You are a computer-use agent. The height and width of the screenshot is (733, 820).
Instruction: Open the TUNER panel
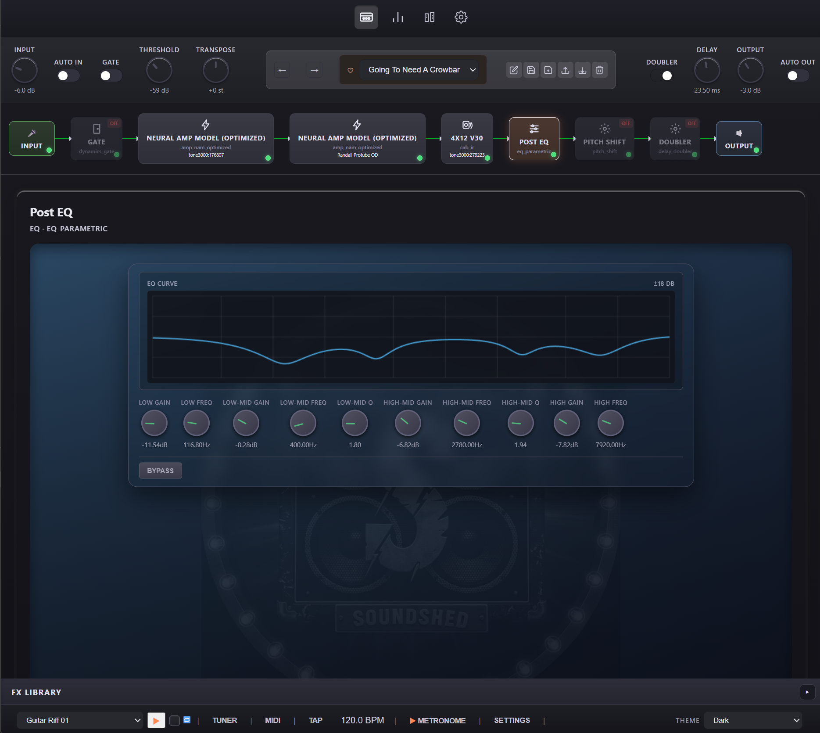coord(225,720)
